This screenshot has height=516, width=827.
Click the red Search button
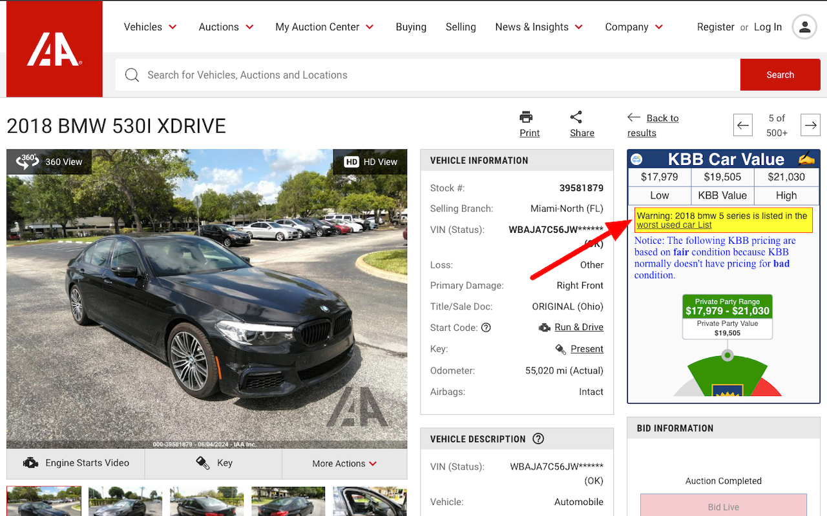[x=780, y=75]
